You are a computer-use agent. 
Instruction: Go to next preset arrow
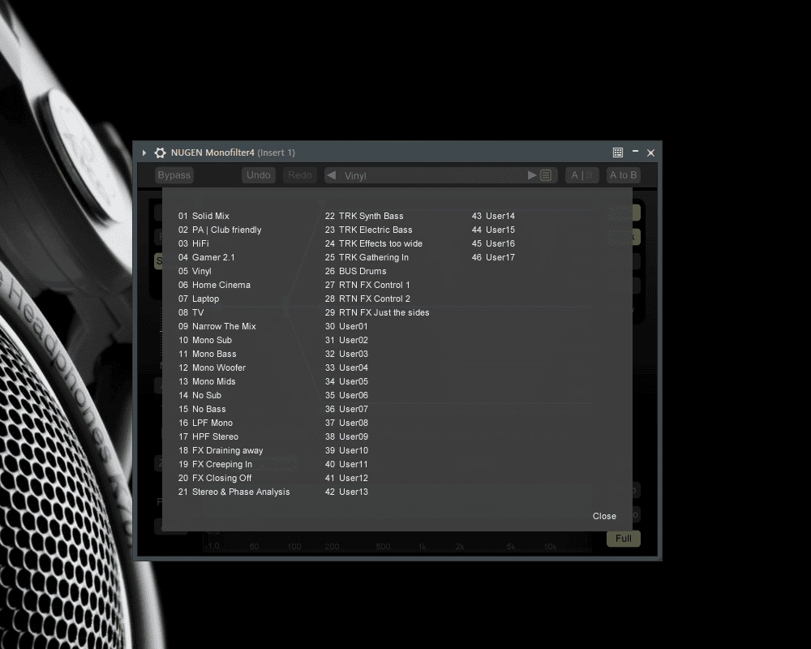pos(532,175)
